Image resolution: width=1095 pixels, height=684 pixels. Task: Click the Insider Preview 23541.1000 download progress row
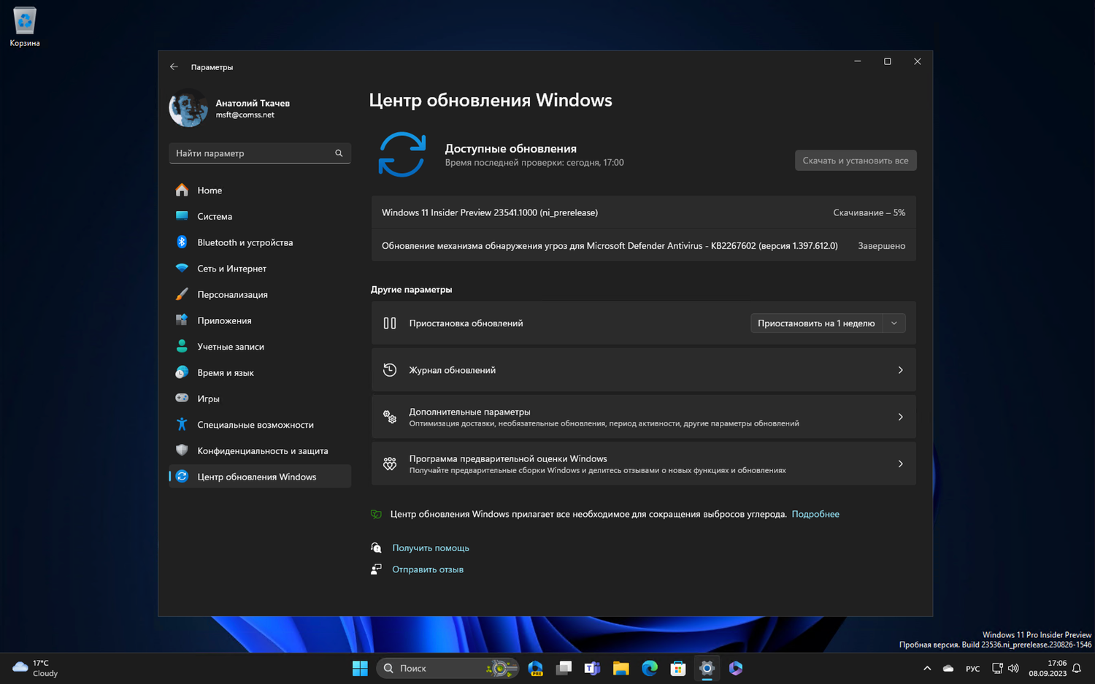click(642, 212)
